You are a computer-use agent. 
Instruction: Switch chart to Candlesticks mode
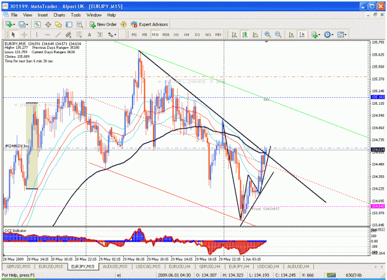pos(245,35)
